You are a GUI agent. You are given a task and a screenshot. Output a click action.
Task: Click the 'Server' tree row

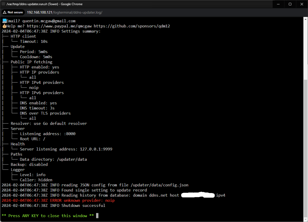pos(18,129)
